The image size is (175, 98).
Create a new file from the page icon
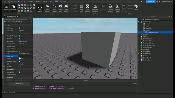pyautogui.click(x=9, y=2)
